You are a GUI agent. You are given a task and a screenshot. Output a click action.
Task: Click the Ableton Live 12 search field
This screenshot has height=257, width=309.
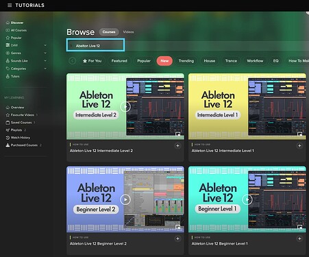tap(95, 45)
